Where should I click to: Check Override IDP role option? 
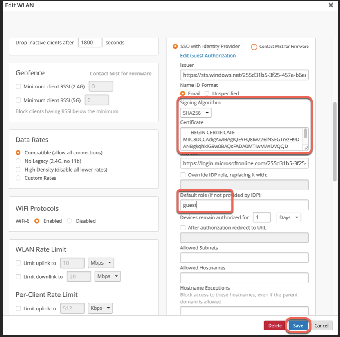183,175
